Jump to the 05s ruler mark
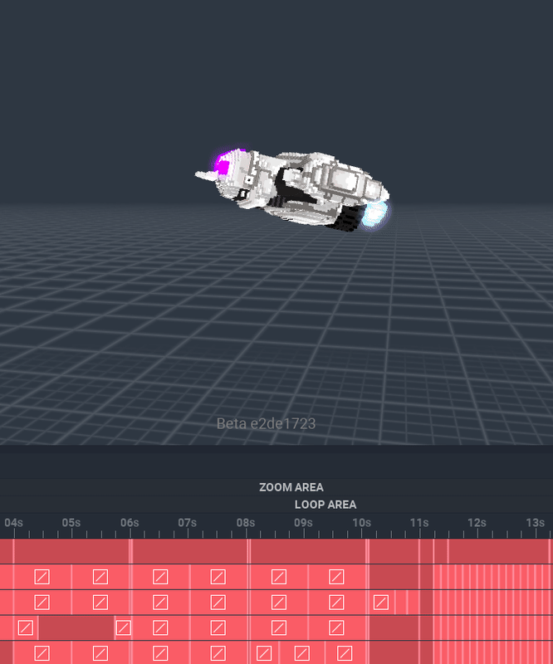This screenshot has width=553, height=664. tap(71, 523)
